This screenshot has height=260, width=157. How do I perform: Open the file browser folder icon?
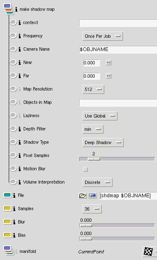click(x=83, y=196)
